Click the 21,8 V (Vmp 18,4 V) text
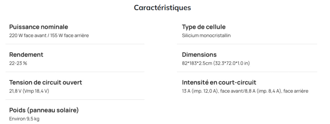 coord(29,91)
